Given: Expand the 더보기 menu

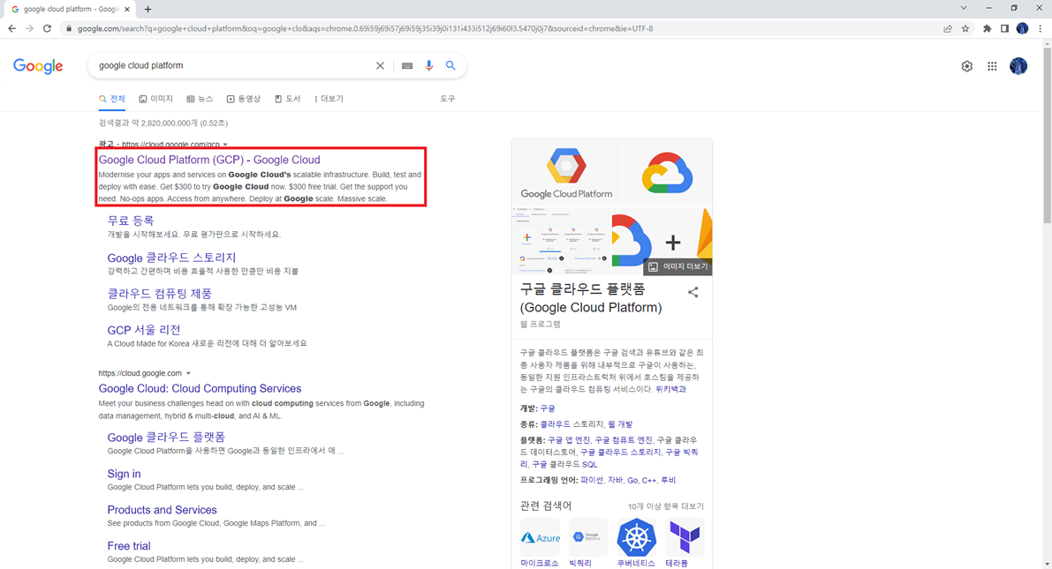Looking at the screenshot, I should pyautogui.click(x=329, y=99).
